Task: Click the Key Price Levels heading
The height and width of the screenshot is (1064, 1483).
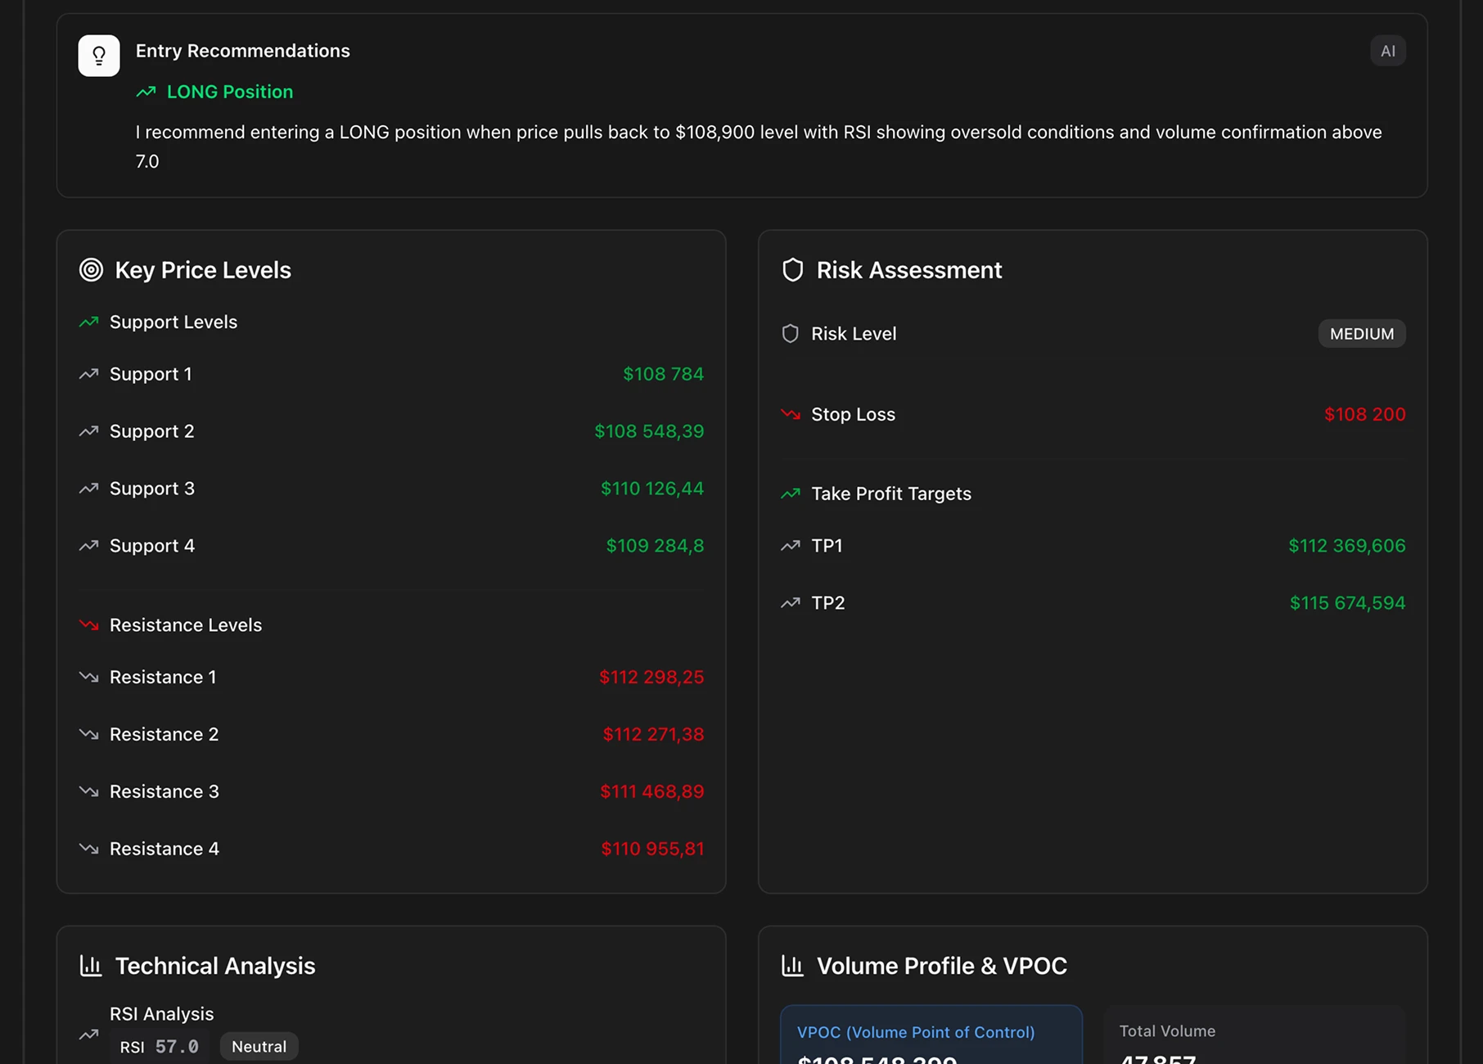Action: (203, 270)
